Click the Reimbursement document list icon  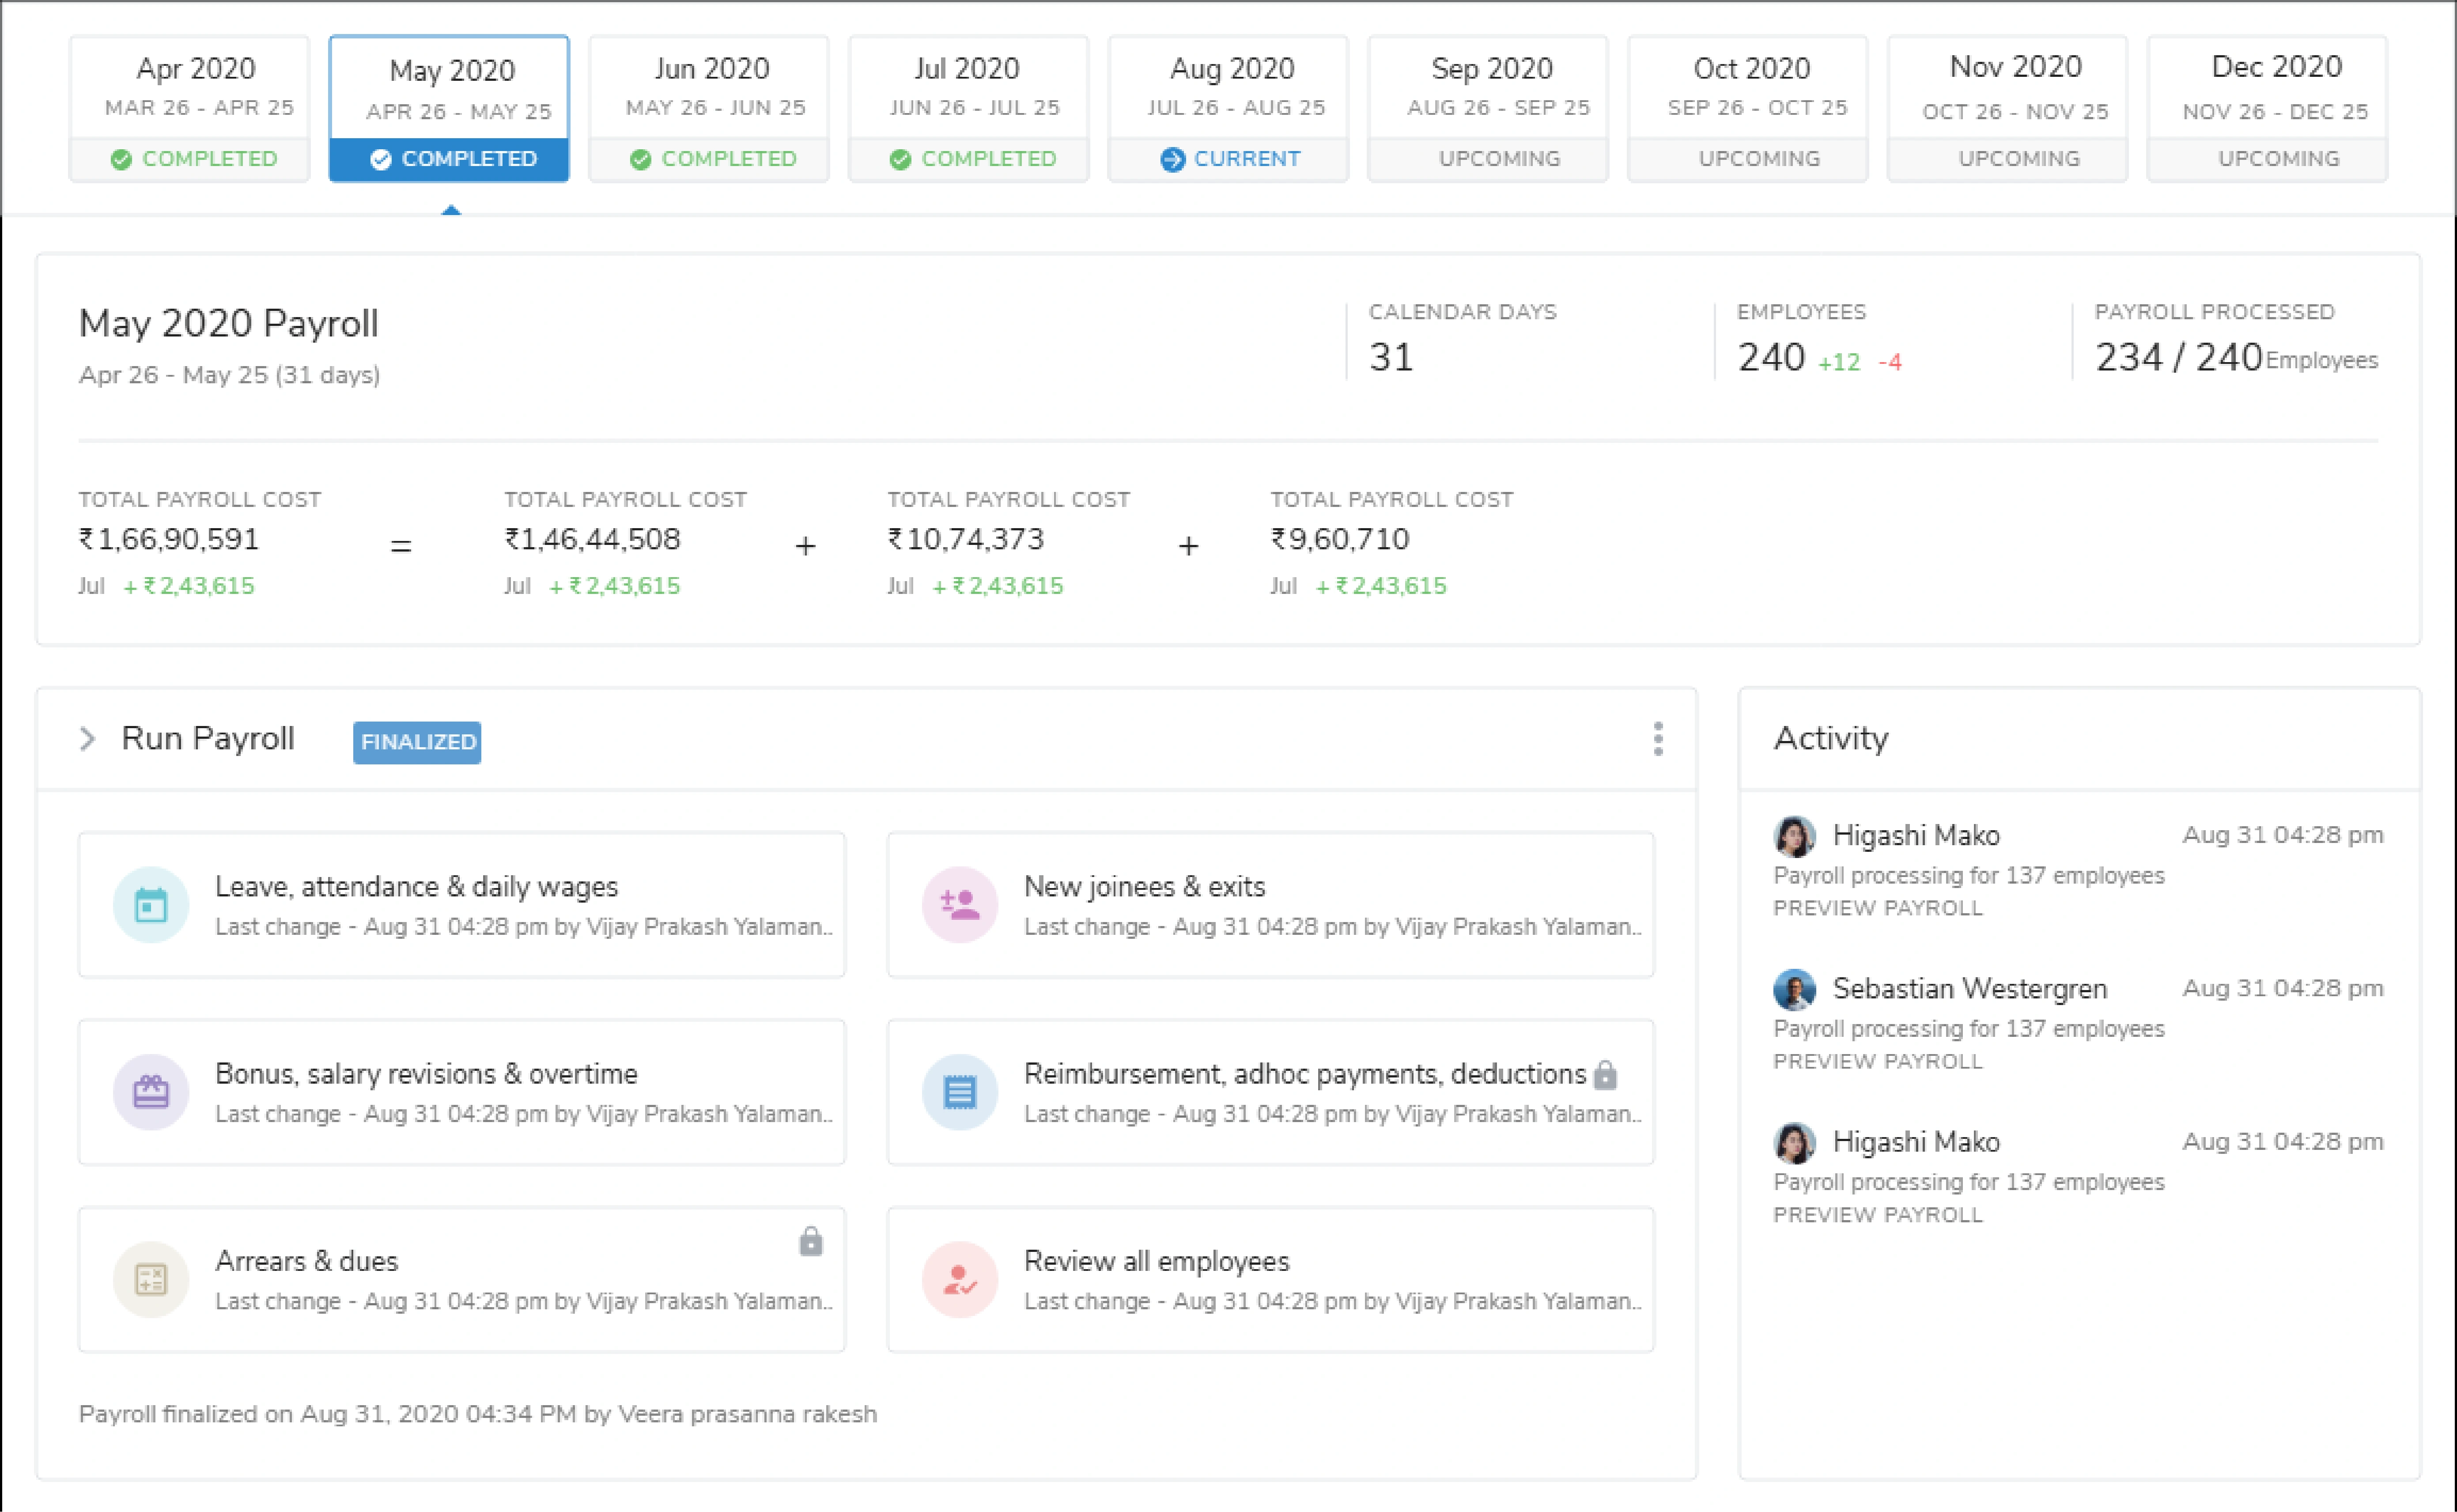[x=959, y=1092]
